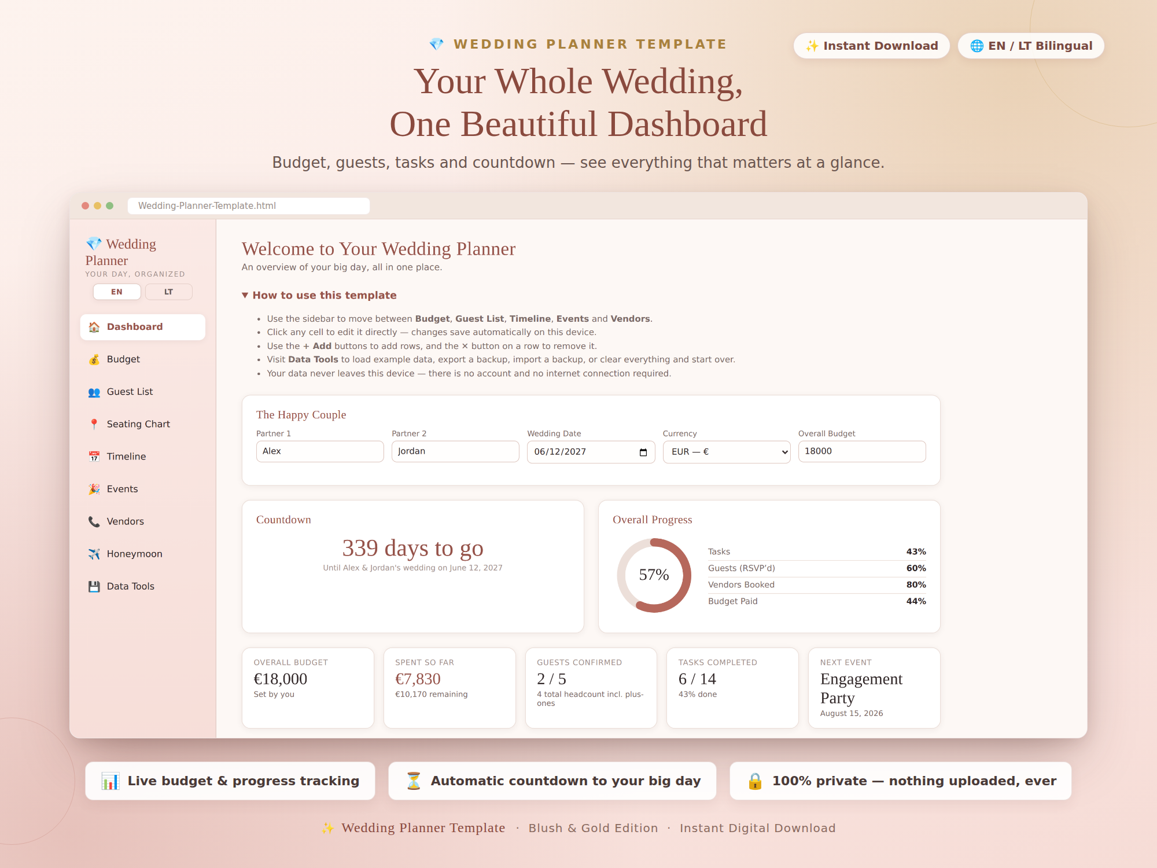The height and width of the screenshot is (868, 1157).
Task: Click the 57% progress ring
Action: [x=654, y=575]
